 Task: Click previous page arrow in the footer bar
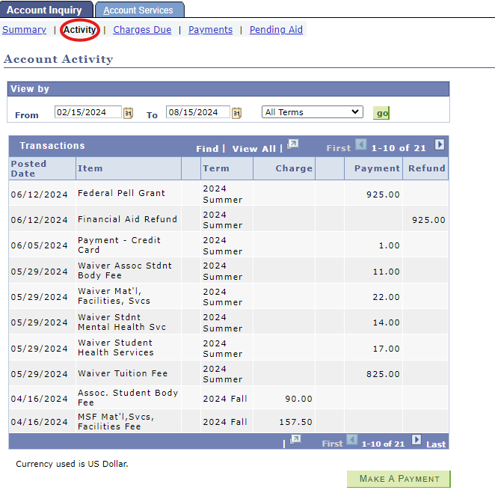click(x=352, y=440)
